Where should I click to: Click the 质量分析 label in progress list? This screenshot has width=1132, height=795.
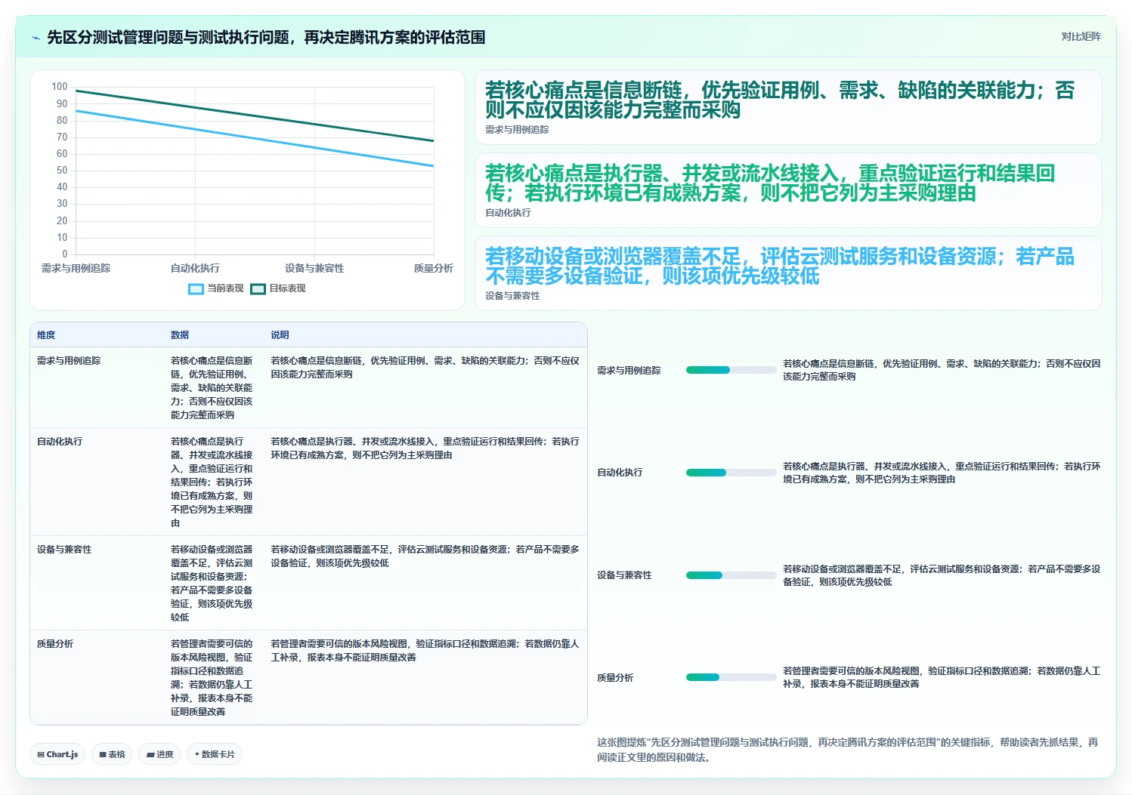pyautogui.click(x=615, y=678)
